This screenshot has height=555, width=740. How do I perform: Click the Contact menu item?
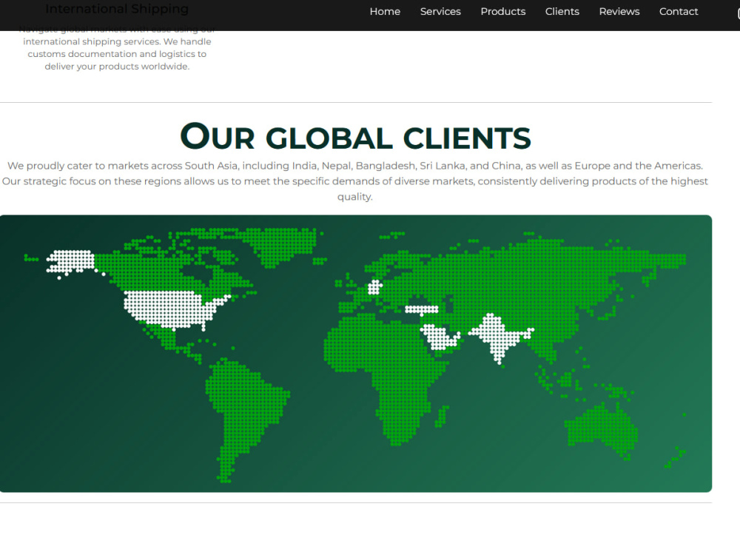[678, 11]
